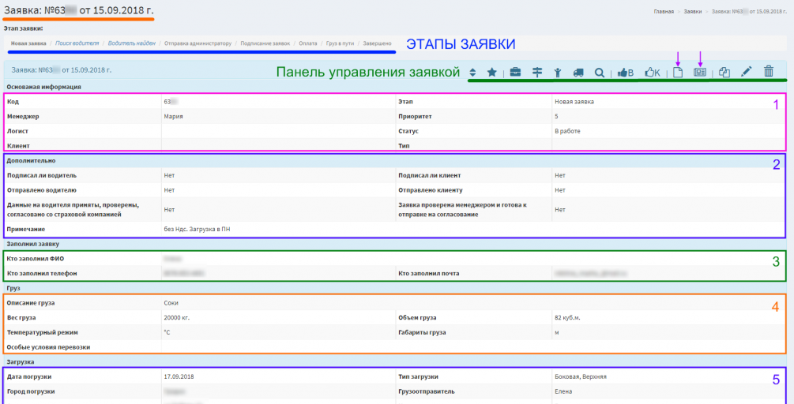
Task: Click the newspaper-style document icon
Action: [x=700, y=73]
